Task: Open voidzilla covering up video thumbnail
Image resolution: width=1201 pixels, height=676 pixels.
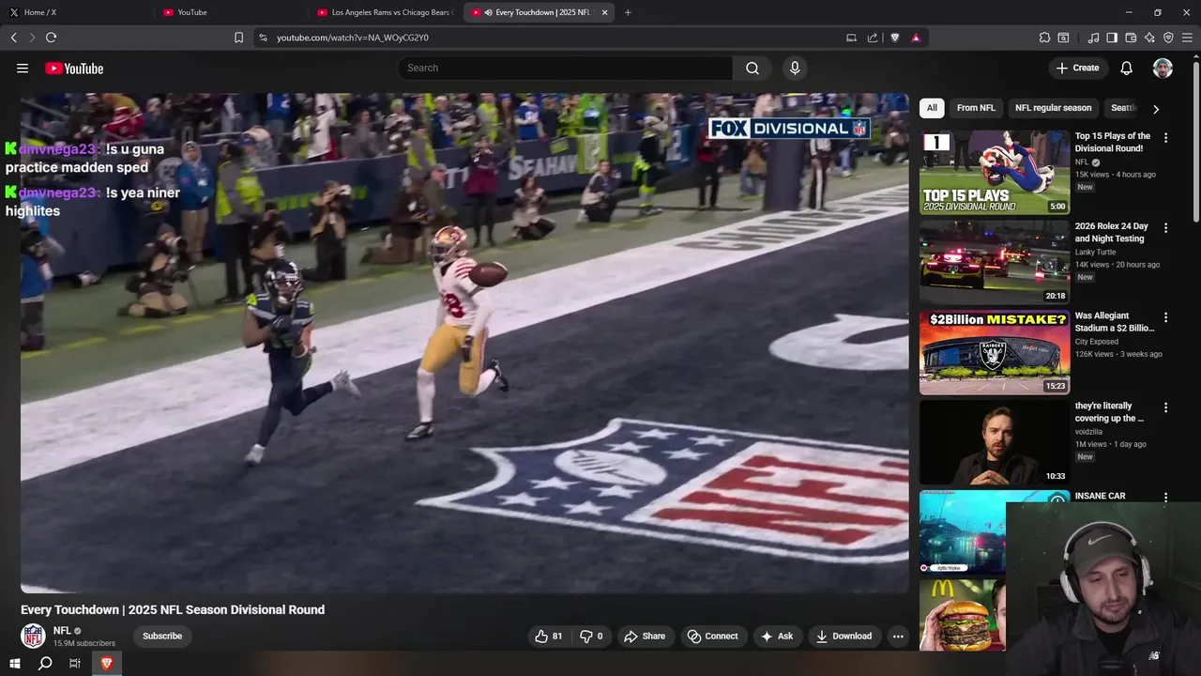Action: [x=995, y=442]
